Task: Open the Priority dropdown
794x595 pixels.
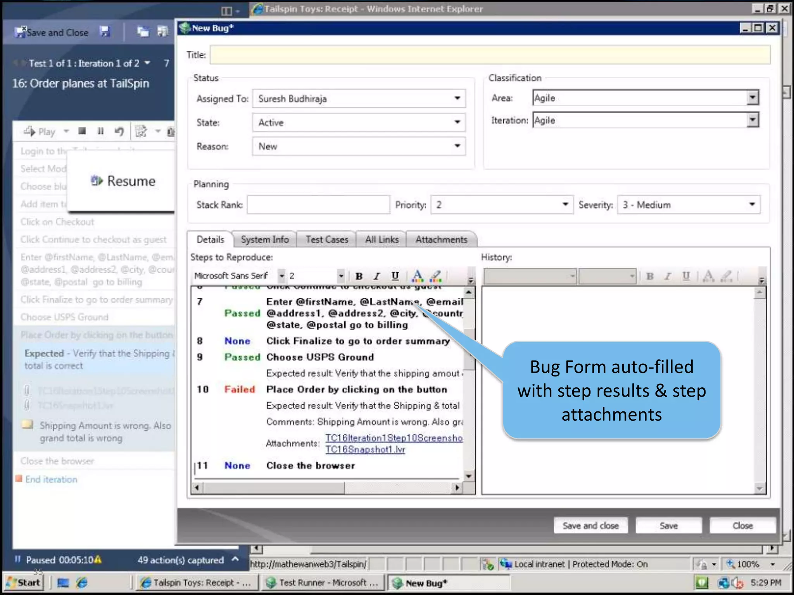Action: click(565, 205)
